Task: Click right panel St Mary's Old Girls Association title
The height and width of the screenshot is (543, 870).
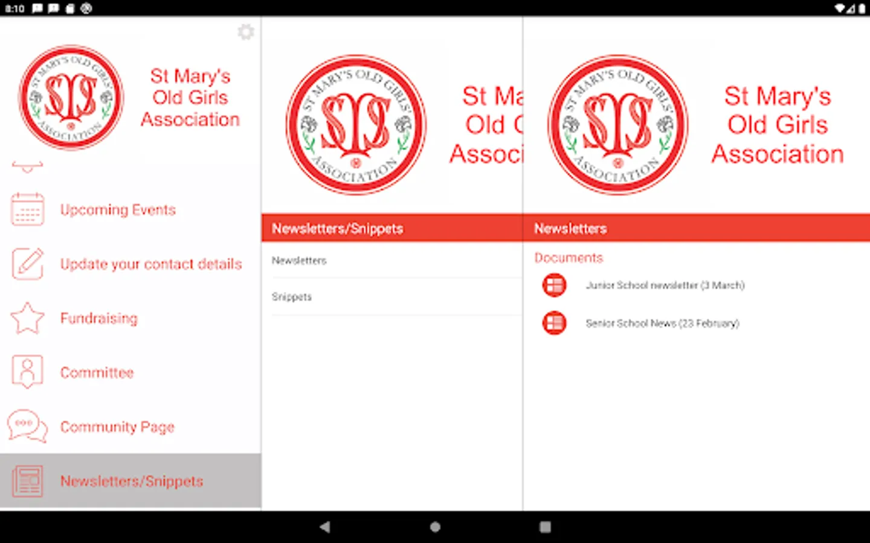Action: [x=778, y=125]
